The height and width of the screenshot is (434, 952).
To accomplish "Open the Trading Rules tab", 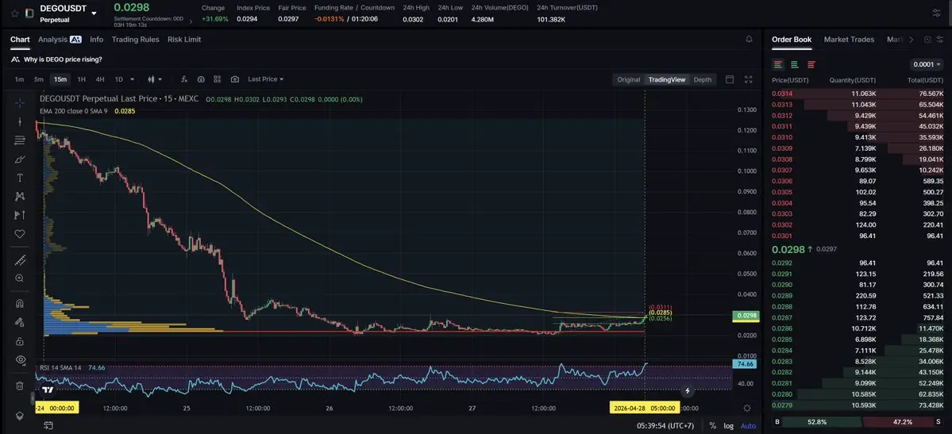I will click(x=135, y=39).
